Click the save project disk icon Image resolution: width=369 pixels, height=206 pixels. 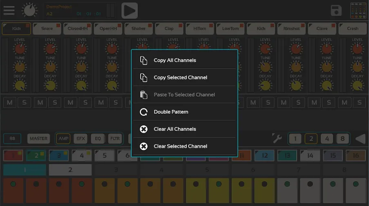[336, 11]
